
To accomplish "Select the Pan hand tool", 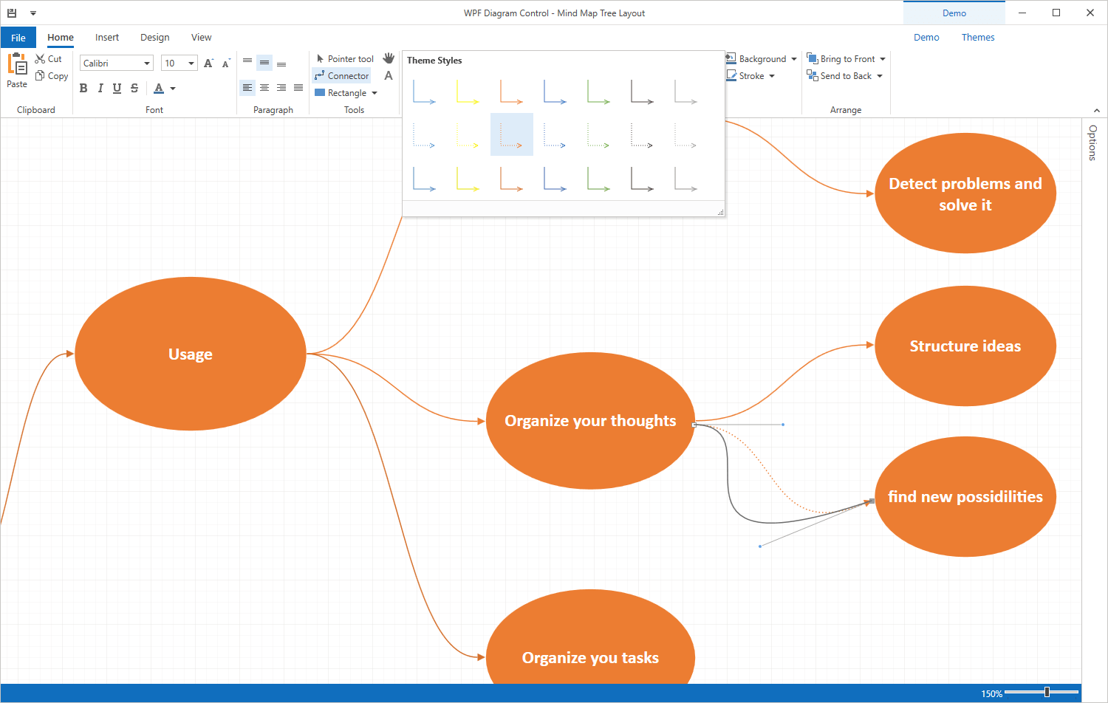I will pos(389,58).
